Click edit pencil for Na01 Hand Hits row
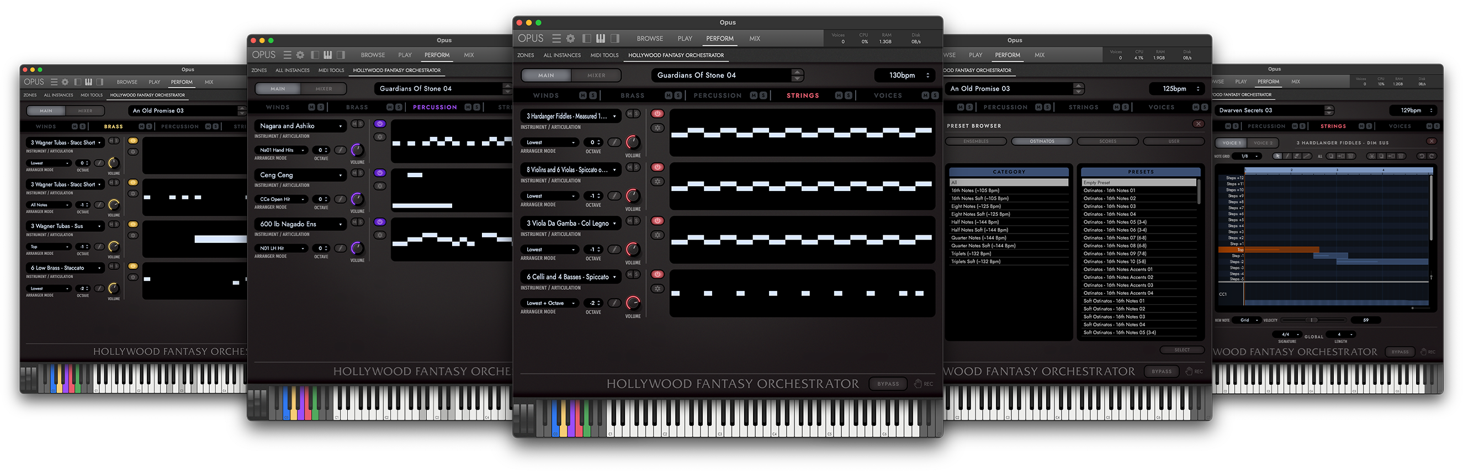Image resolution: width=1463 pixels, height=471 pixels. 340,150
